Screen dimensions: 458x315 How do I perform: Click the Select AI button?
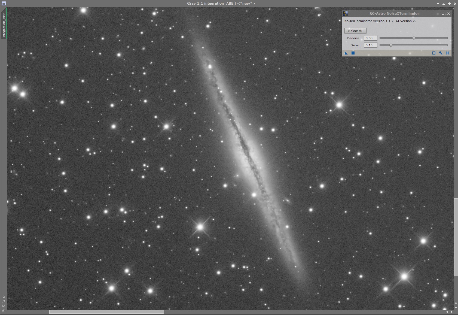pos(355,31)
